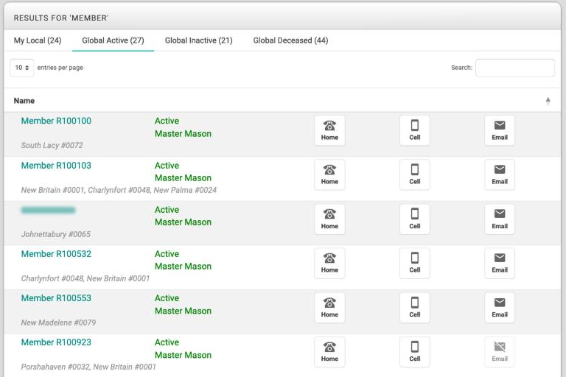Screen dimensions: 566x377
Task: Click Charlynfort #0048, New Britain #0001 text
Action: [85, 278]
